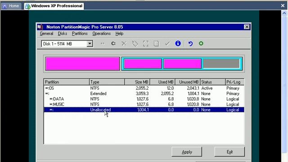Click the Unused MB column header

[188, 82]
